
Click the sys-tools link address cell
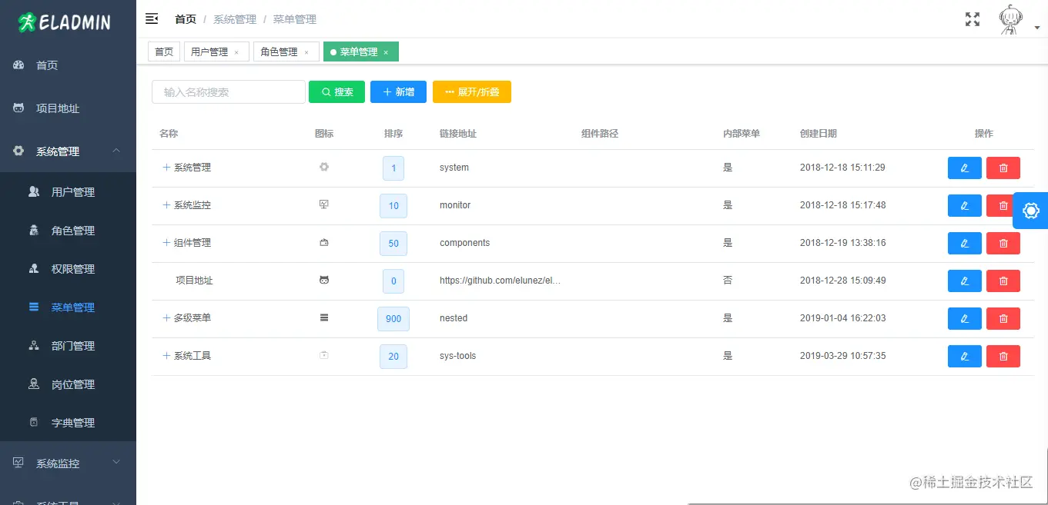click(458, 356)
